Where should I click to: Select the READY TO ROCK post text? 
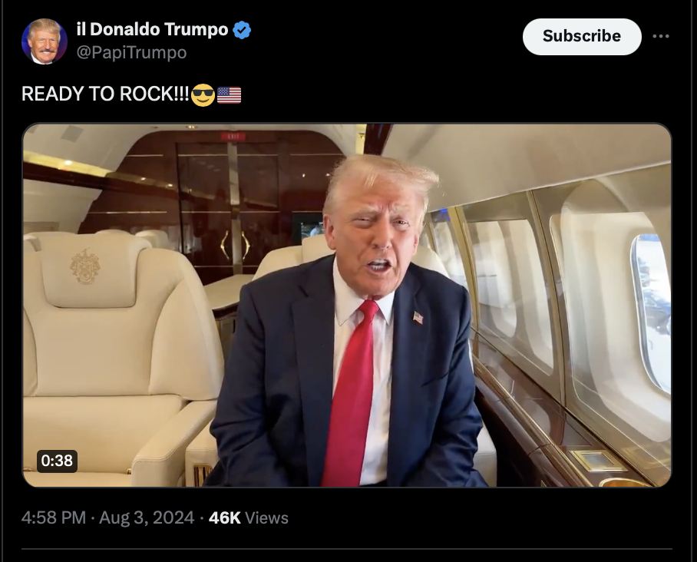(x=105, y=94)
